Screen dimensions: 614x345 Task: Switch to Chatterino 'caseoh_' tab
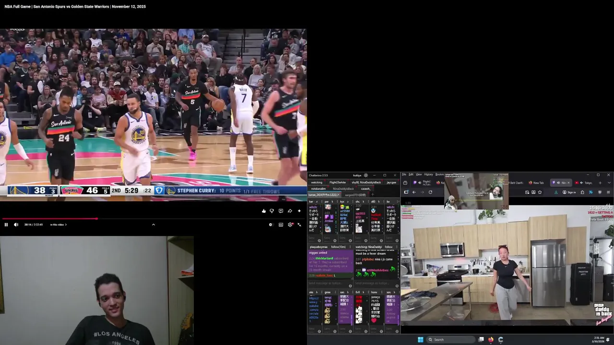tap(366, 189)
